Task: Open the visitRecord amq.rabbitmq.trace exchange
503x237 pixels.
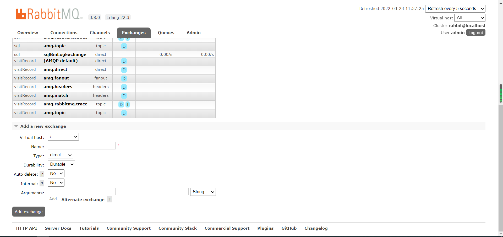Action: click(65, 104)
